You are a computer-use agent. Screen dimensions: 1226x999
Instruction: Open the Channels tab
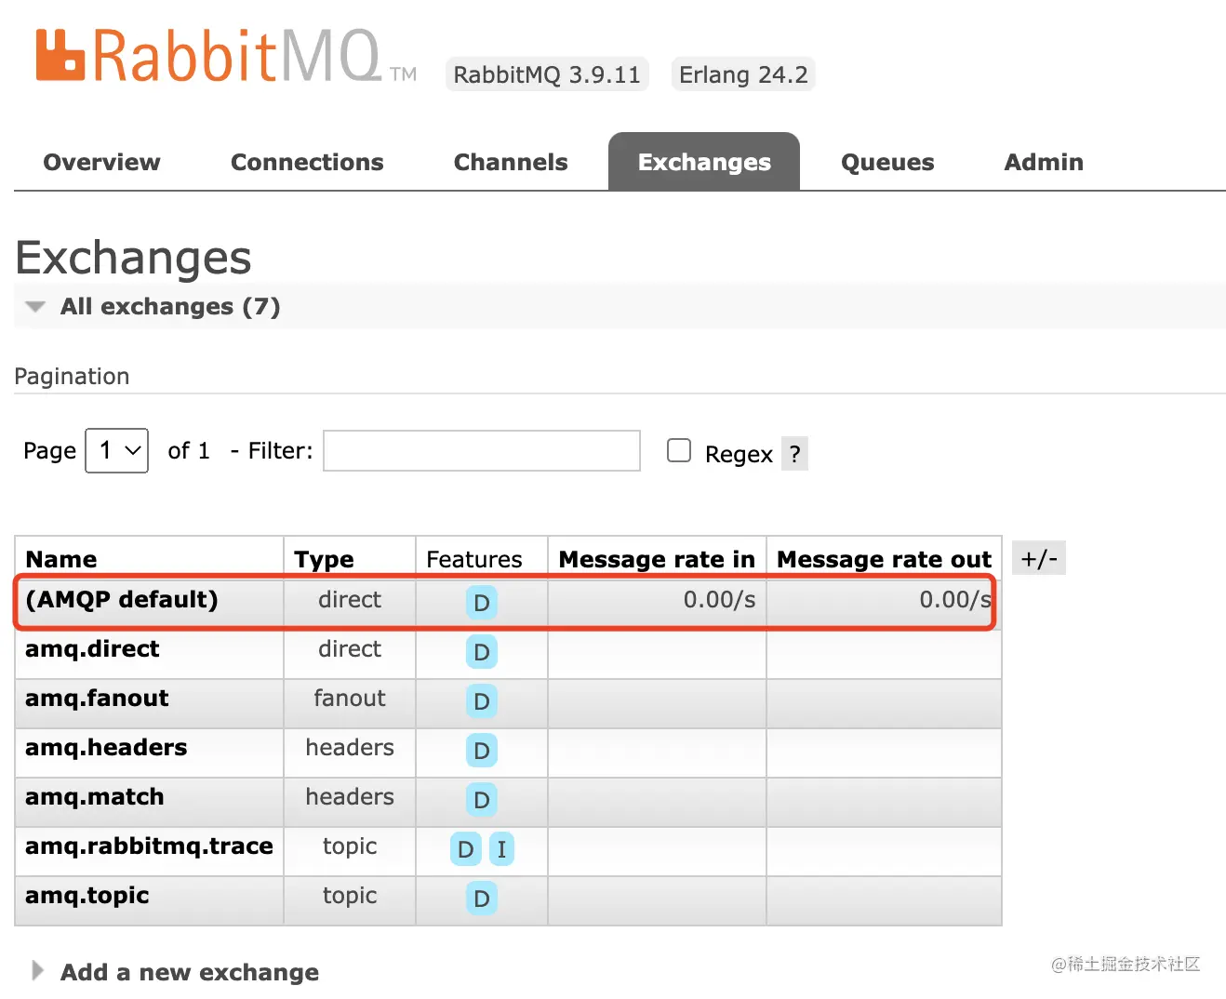click(x=511, y=162)
